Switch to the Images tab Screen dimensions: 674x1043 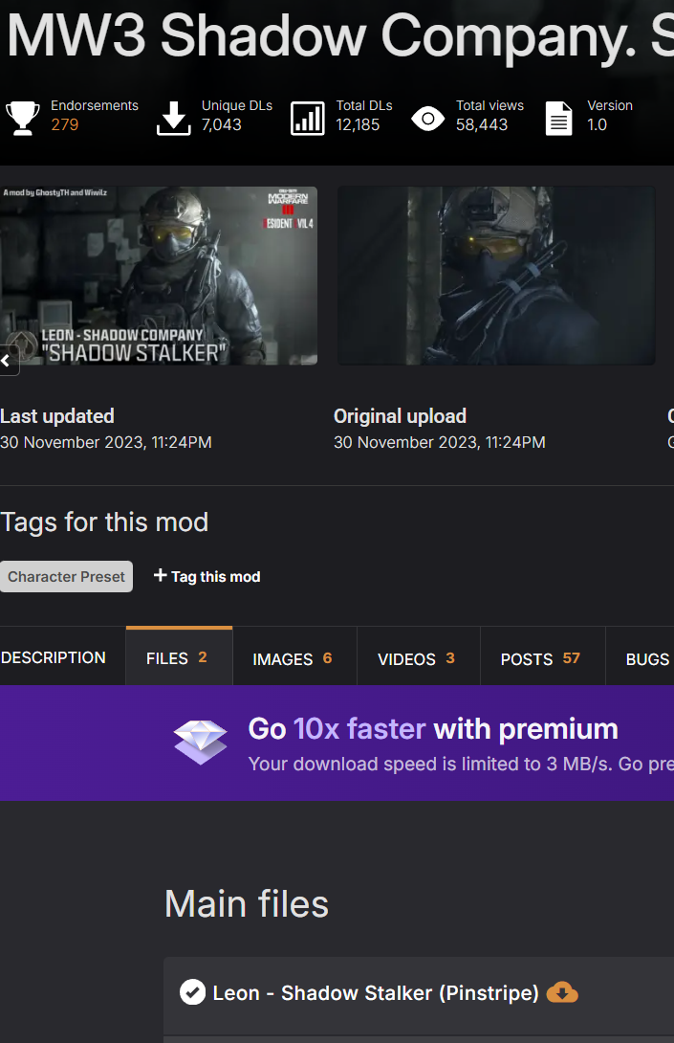coord(294,658)
